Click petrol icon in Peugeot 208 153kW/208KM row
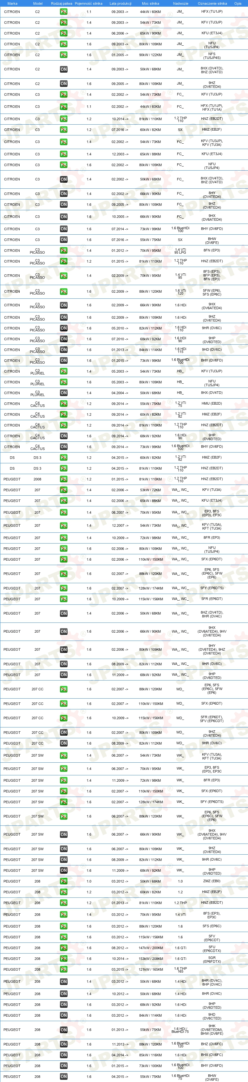This screenshot has height=1082, width=248. [63, 959]
